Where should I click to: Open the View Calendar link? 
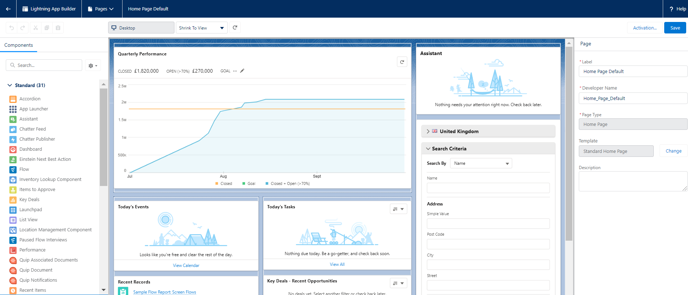click(x=186, y=265)
